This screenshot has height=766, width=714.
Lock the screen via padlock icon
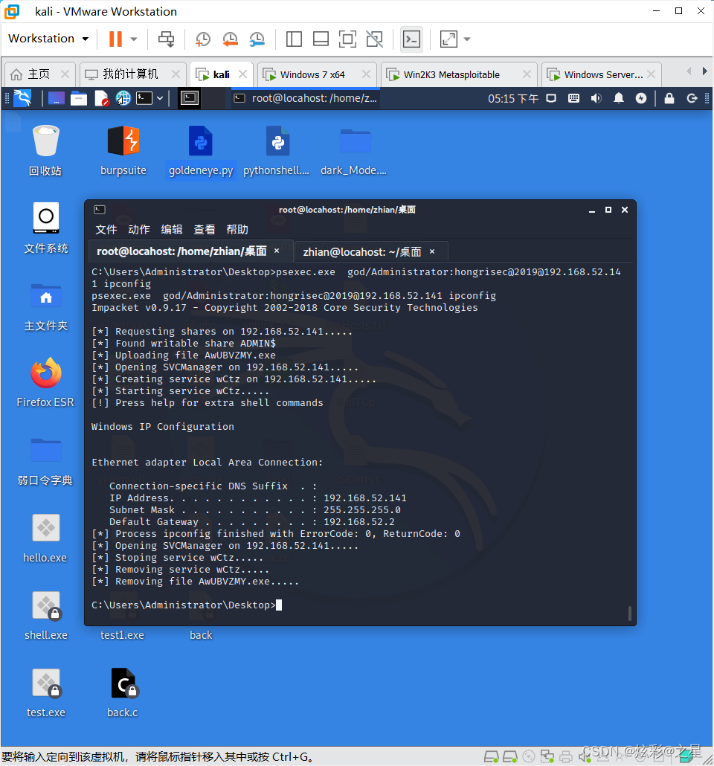(x=669, y=99)
